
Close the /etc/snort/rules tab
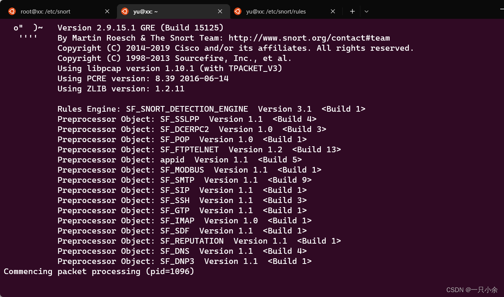coord(333,11)
